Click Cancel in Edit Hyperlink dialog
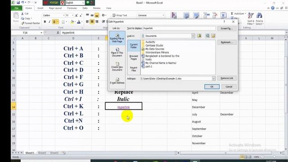Image resolution: width=288 pixels, height=162 pixels. pos(229,87)
